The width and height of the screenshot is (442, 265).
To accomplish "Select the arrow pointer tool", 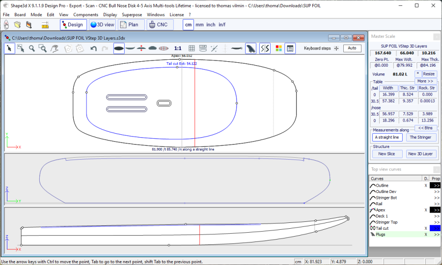I will [9, 48].
